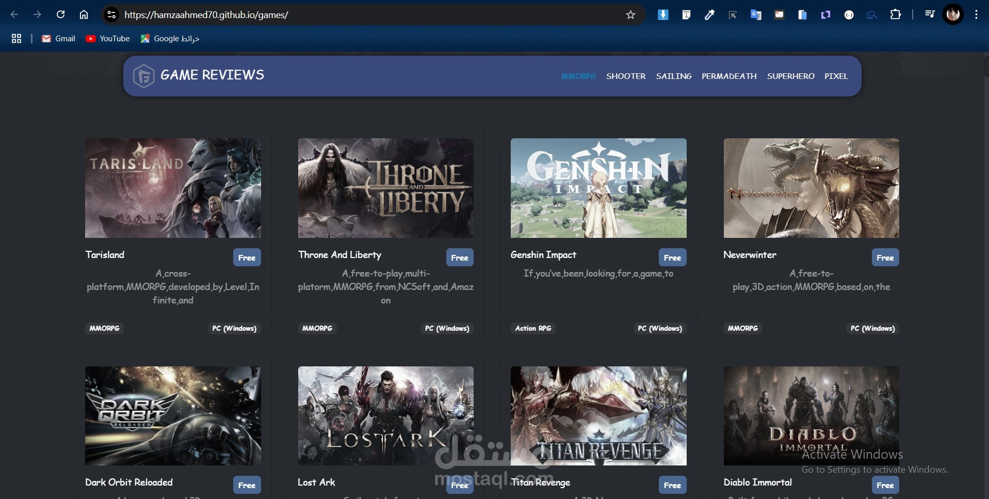View site information next to the URL
Viewport: 989px width, 499px height.
tap(111, 14)
